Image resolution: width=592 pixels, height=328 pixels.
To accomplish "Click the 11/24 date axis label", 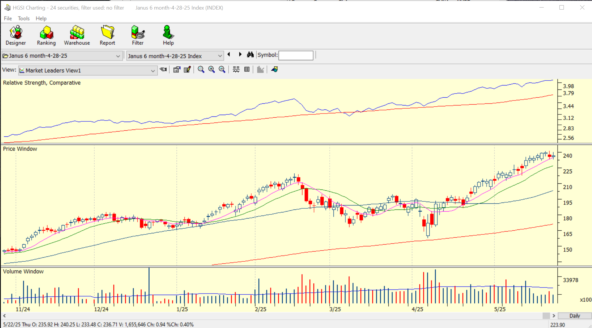I will click(x=23, y=309).
